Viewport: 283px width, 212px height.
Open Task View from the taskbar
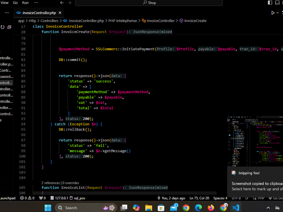click(x=124, y=208)
